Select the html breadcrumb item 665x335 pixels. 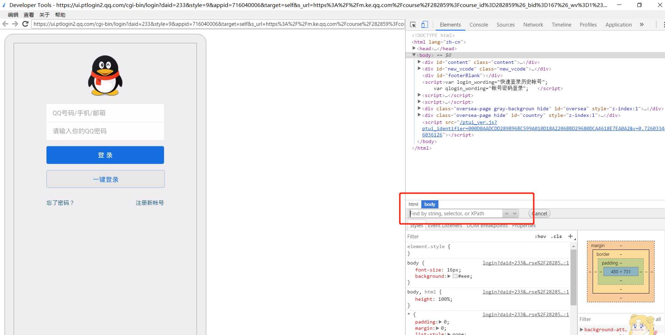[x=413, y=204]
